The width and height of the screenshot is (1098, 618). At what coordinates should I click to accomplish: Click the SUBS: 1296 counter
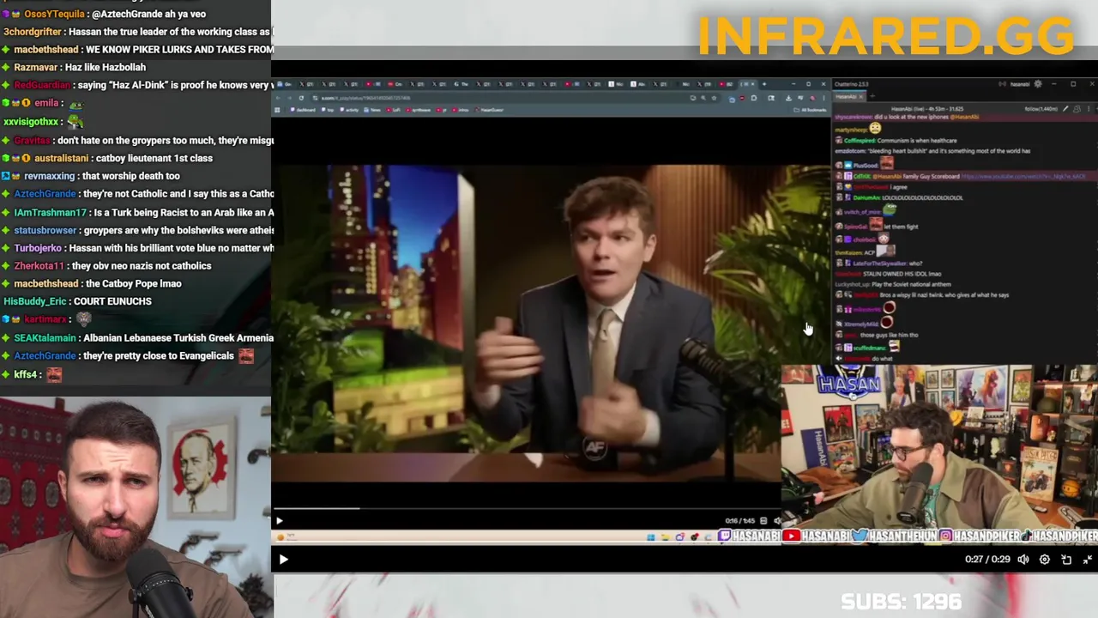[x=901, y=602]
